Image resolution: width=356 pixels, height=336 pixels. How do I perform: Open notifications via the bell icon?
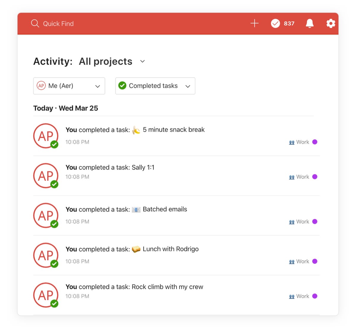[310, 23]
